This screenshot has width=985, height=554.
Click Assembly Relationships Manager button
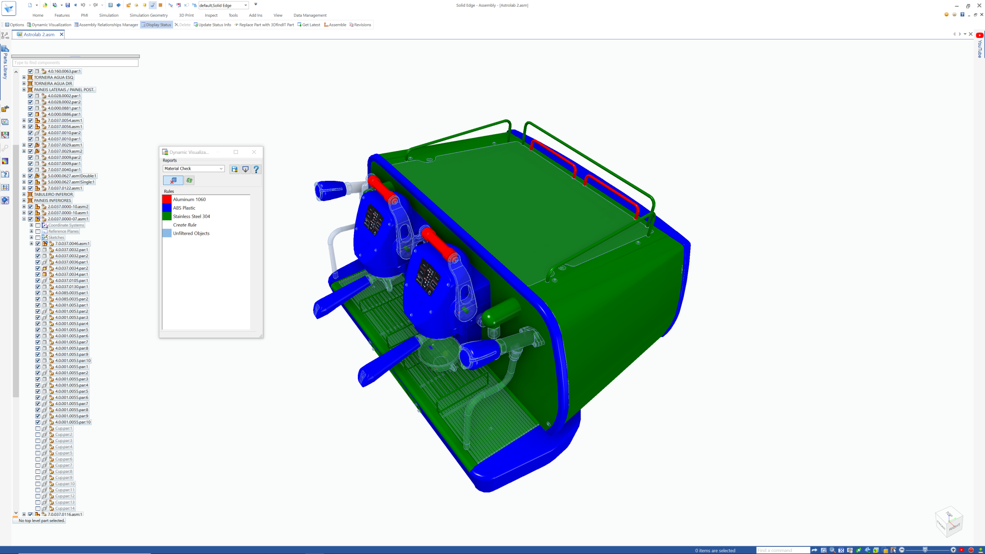(x=106, y=25)
